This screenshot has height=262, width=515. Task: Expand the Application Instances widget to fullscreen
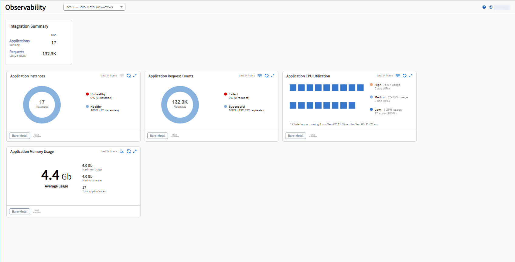(135, 76)
